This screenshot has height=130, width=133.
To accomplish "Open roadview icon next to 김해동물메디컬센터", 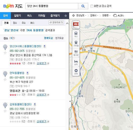I will point(35,104).
